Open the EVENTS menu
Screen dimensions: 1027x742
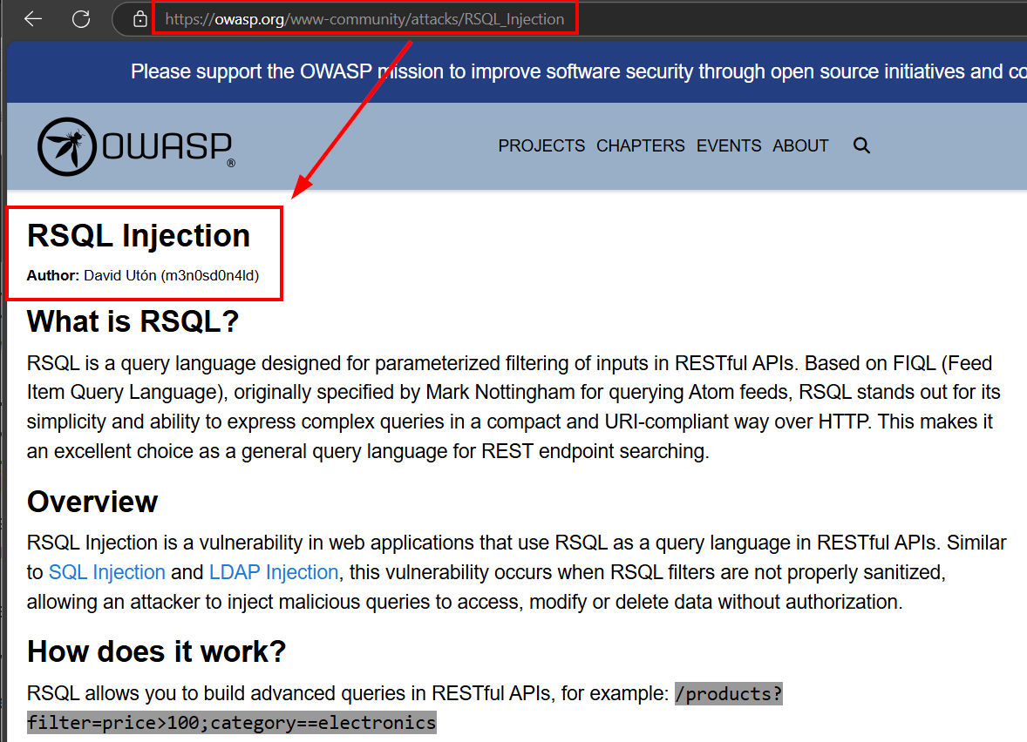click(728, 145)
